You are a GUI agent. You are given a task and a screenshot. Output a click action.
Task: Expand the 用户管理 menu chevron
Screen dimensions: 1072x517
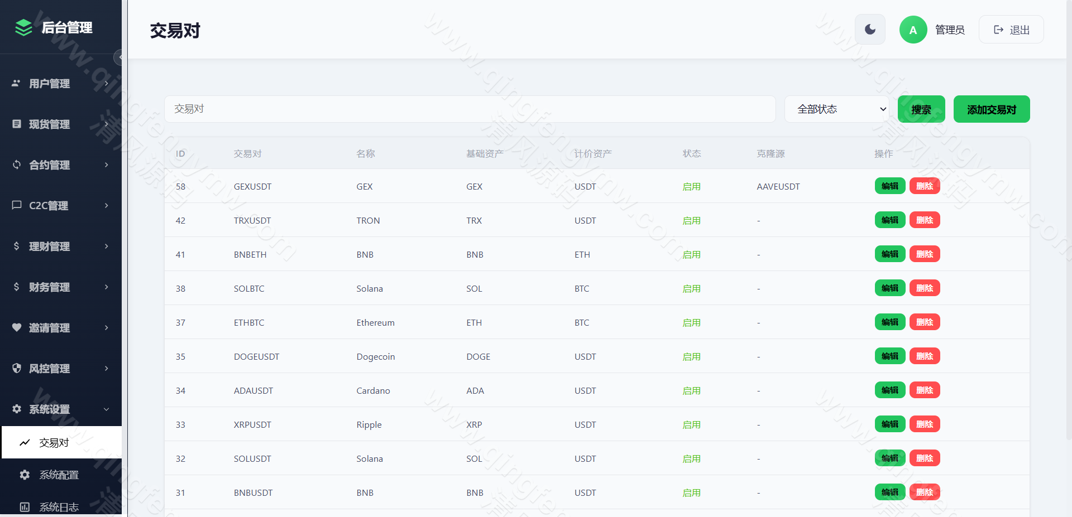click(107, 83)
